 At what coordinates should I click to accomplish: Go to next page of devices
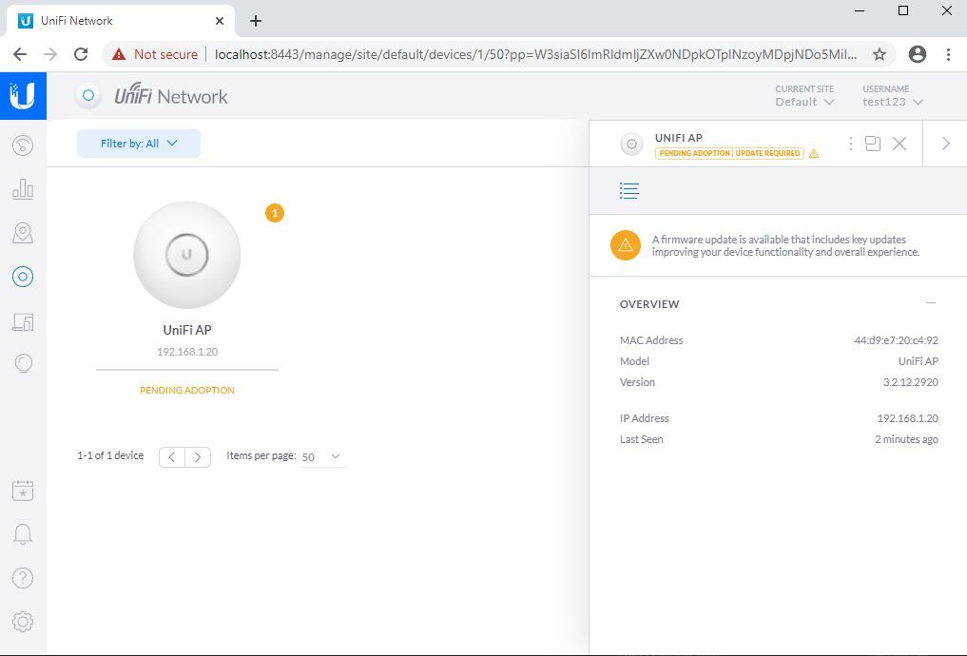click(x=198, y=457)
